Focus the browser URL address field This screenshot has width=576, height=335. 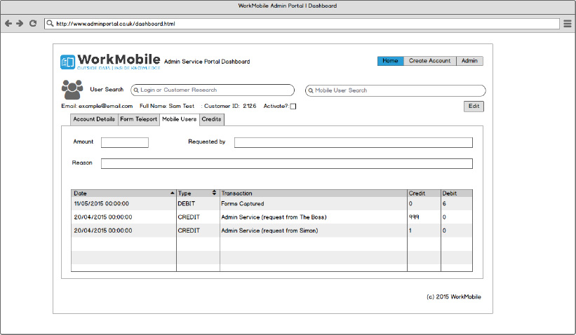[302, 24]
